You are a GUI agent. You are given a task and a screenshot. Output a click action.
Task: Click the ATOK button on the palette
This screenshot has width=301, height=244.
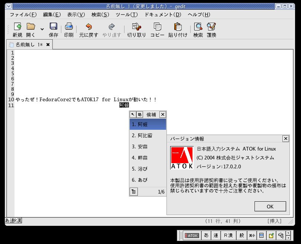pyautogui.click(x=192, y=235)
